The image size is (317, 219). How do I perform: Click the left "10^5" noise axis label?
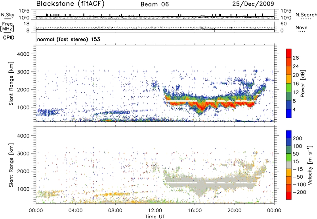pos(24,11)
